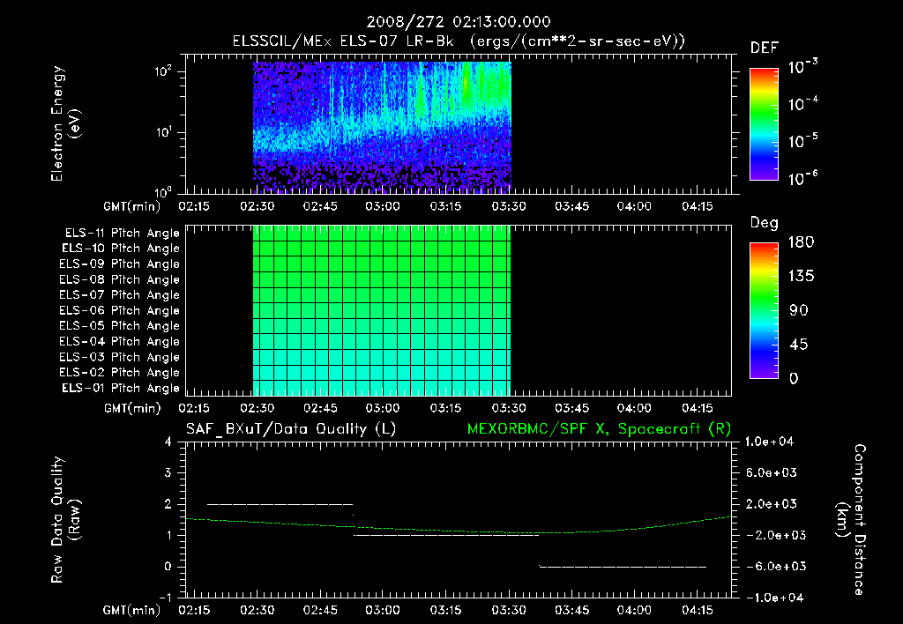Click the 10¹ tick on energy axis
Screen dimensions: 903x624
pos(163,132)
